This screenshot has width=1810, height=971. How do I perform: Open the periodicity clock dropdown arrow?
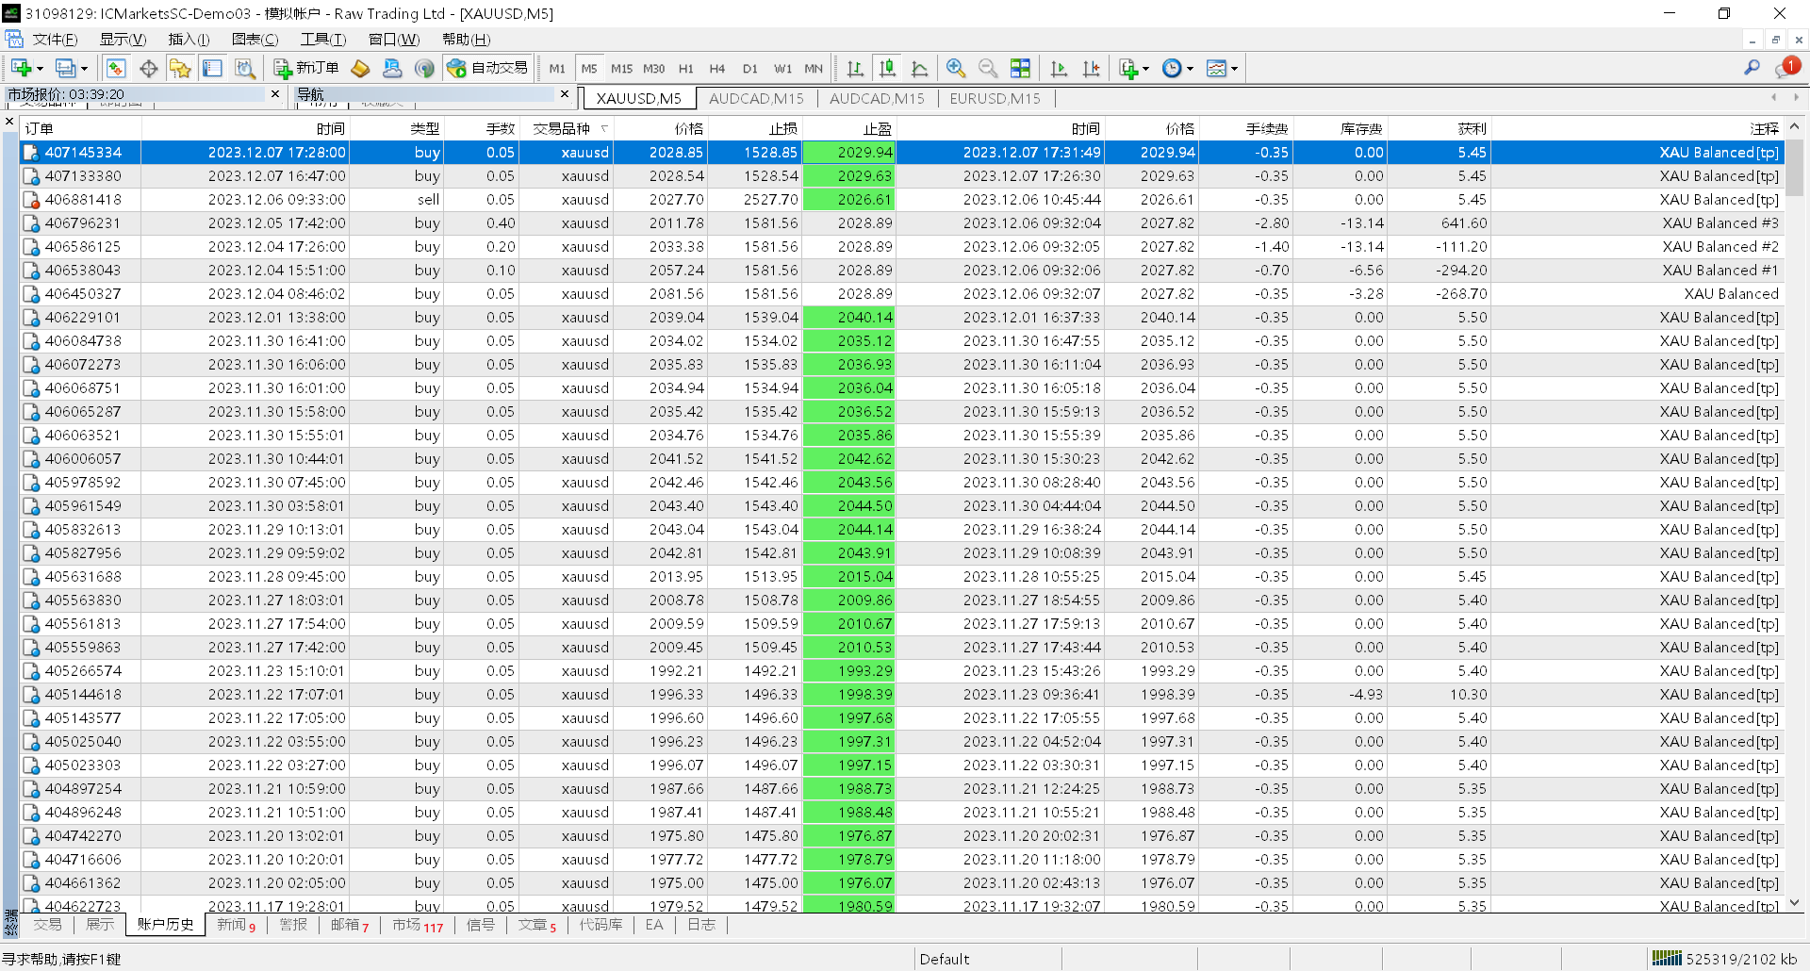click(x=1190, y=69)
